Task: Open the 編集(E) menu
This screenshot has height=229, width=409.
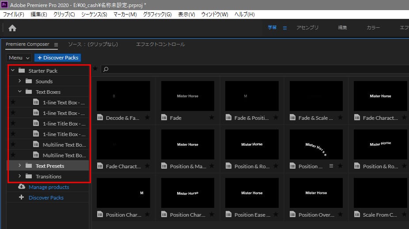Action: click(38, 15)
